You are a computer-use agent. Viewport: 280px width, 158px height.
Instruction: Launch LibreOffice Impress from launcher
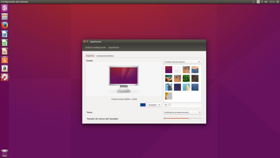5,51
